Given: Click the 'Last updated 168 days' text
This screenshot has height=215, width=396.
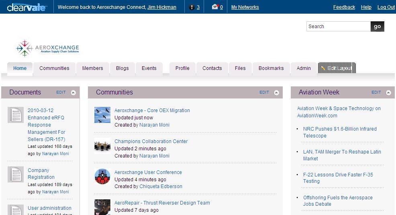Looking at the screenshot, I should pos(50,146).
